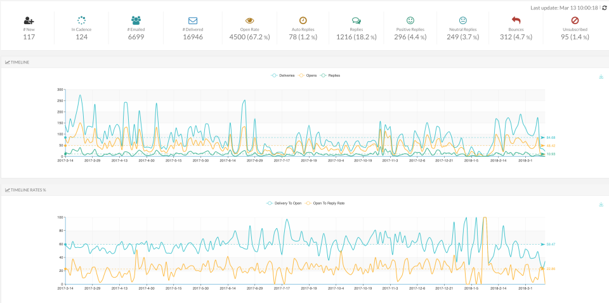Click the Unsubscribed ban icon

575,20
